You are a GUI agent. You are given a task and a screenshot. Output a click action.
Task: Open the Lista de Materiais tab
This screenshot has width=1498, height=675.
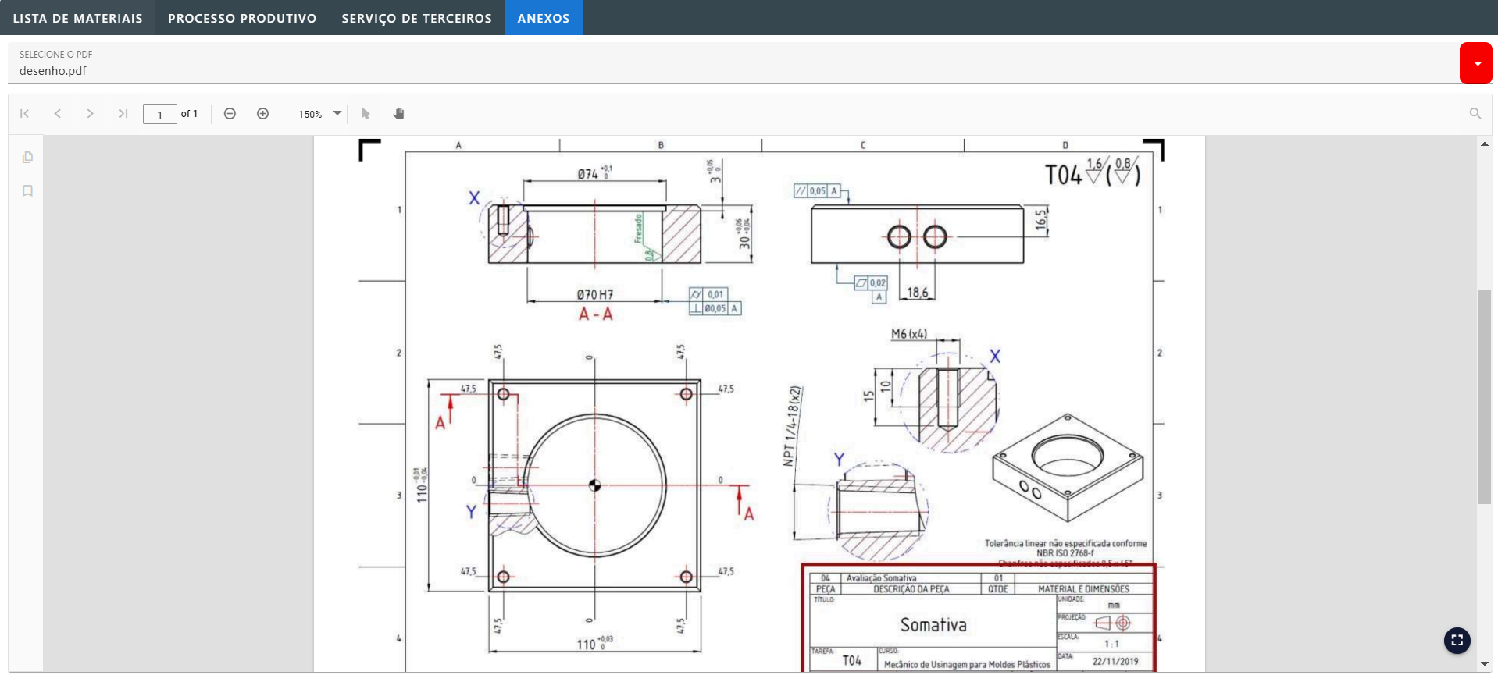point(77,18)
